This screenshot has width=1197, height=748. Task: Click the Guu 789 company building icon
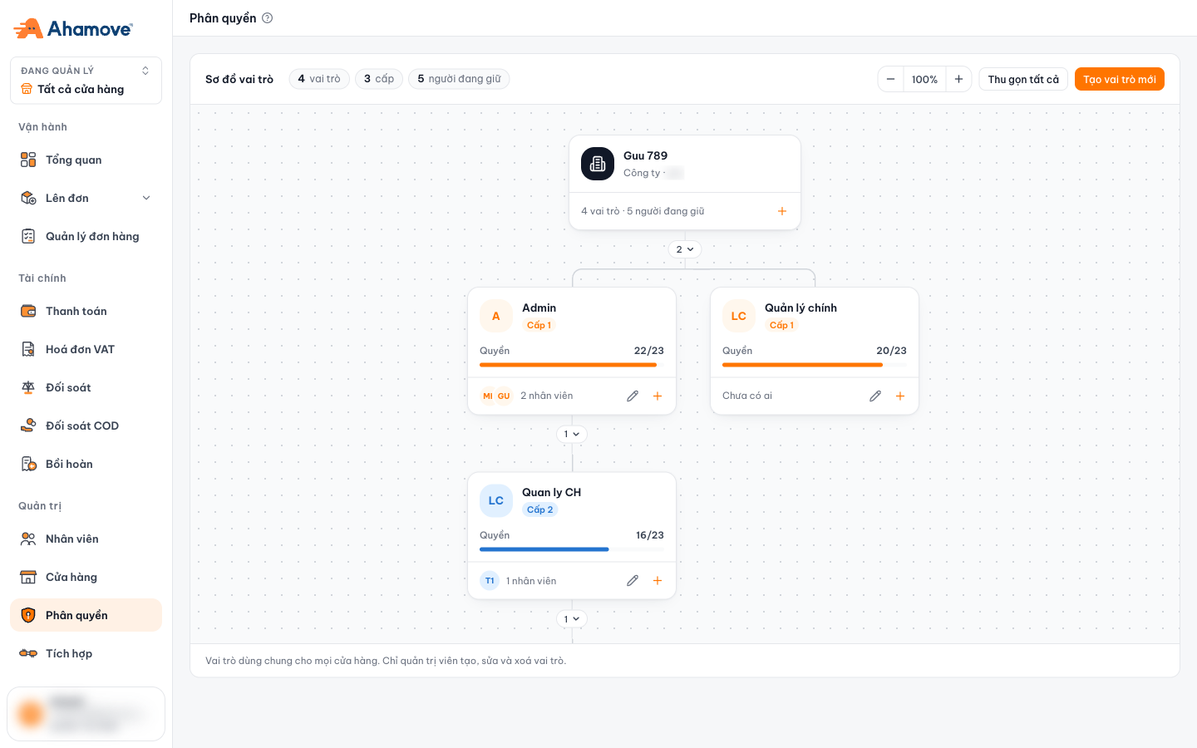coord(598,164)
